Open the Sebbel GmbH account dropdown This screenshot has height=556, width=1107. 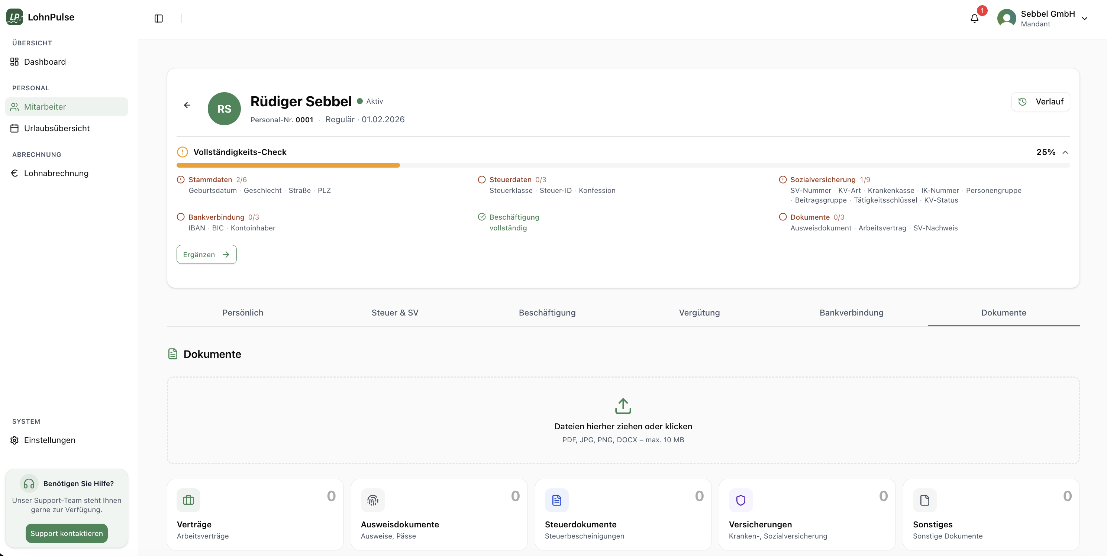coord(1085,19)
